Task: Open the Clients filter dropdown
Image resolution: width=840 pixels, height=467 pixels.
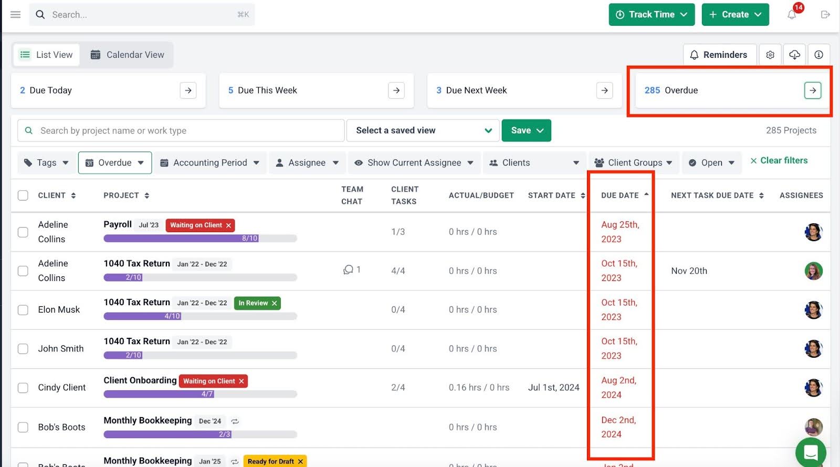Action: click(x=534, y=163)
